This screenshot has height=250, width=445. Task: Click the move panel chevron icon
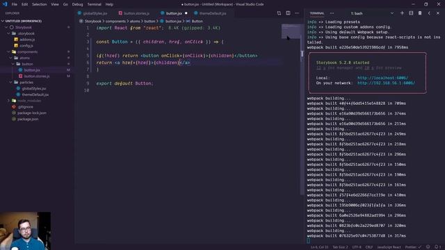pyautogui.click(x=429, y=13)
